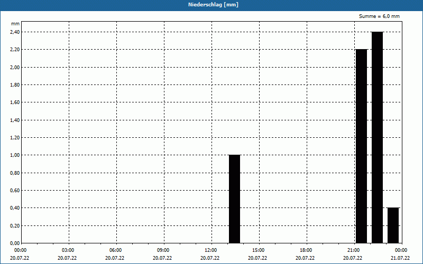The image size is (423, 264).
Task: Click the mm unit label on the y-axis
Action: (15, 24)
